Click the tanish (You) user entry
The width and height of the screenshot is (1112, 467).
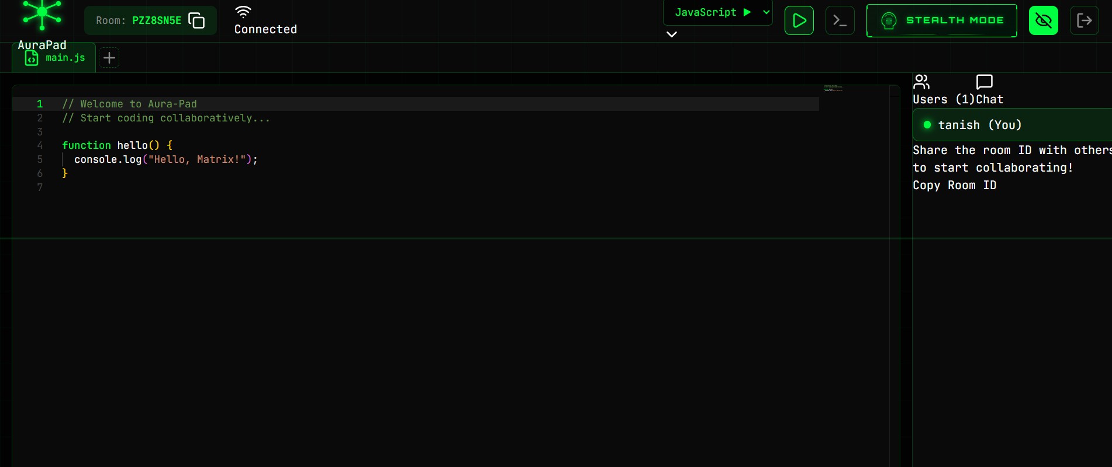[x=1012, y=125]
